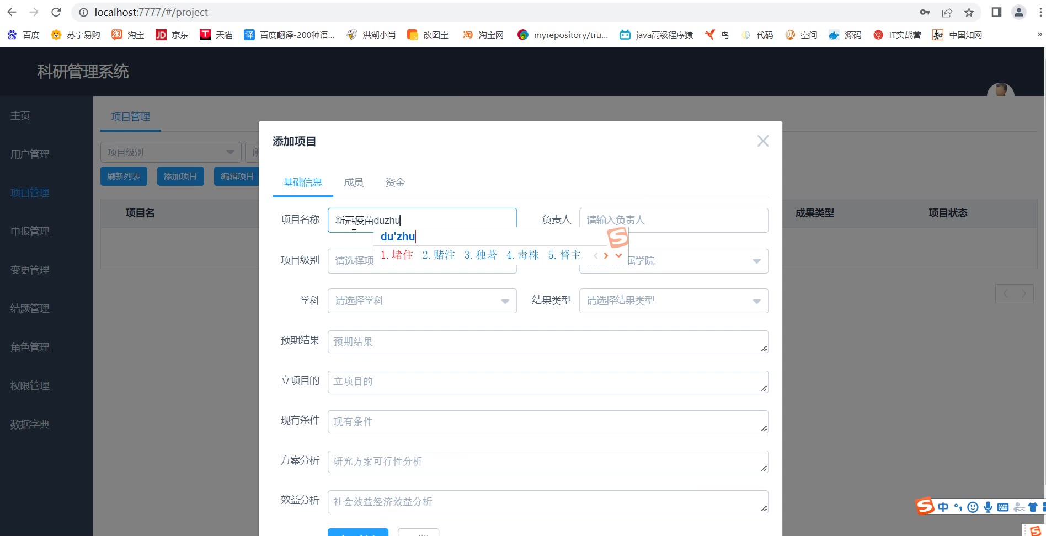Open the 结果类型 dropdown
This screenshot has height=536, width=1046.
[674, 301]
